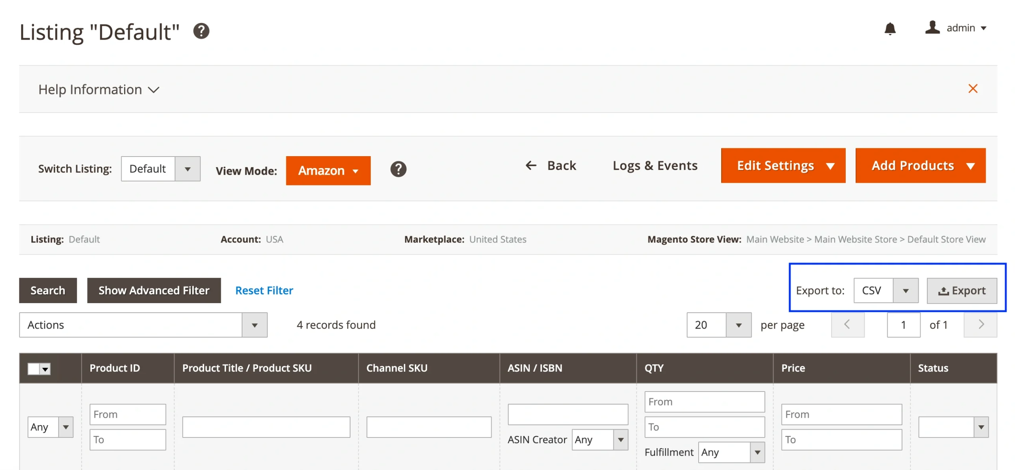The height and width of the screenshot is (470, 1015).
Task: Click the help icon beside the page title
Action: (x=201, y=31)
